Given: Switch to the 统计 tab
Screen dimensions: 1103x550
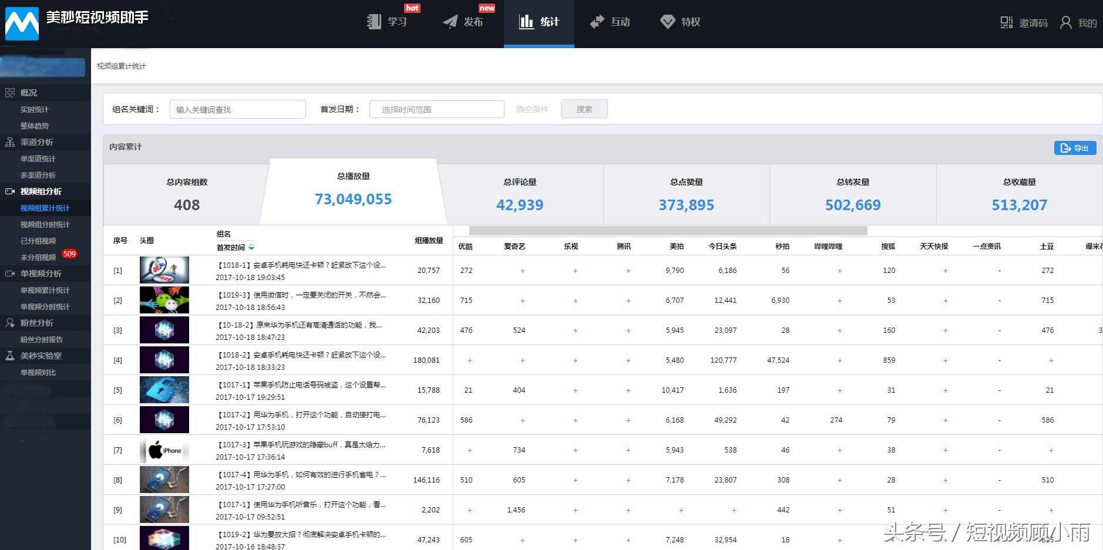Looking at the screenshot, I should 539,22.
